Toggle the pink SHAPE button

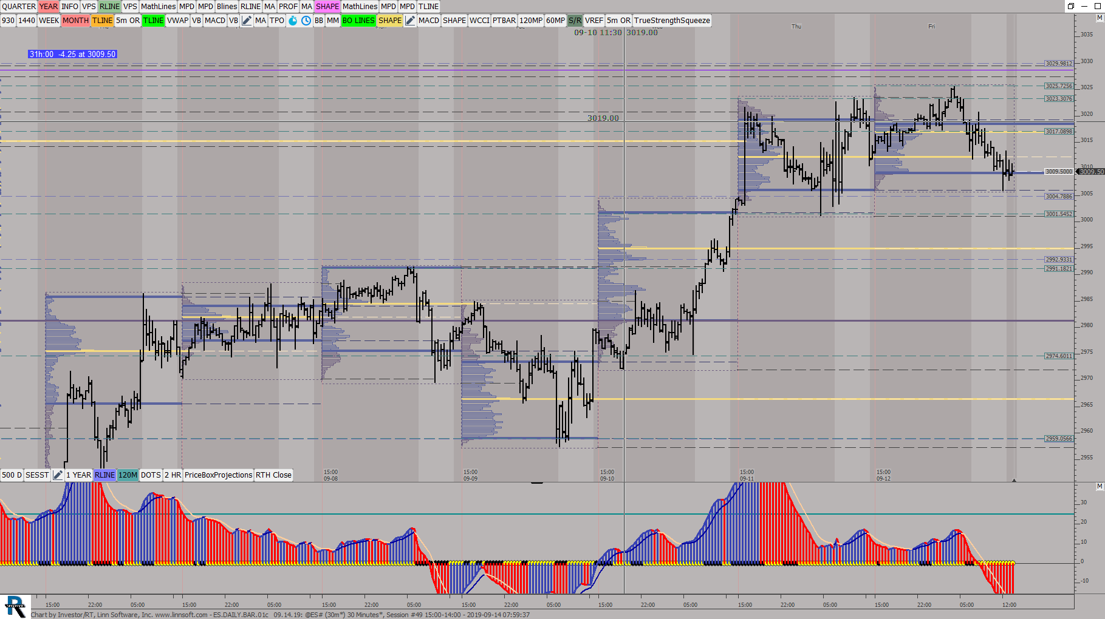pyautogui.click(x=327, y=7)
